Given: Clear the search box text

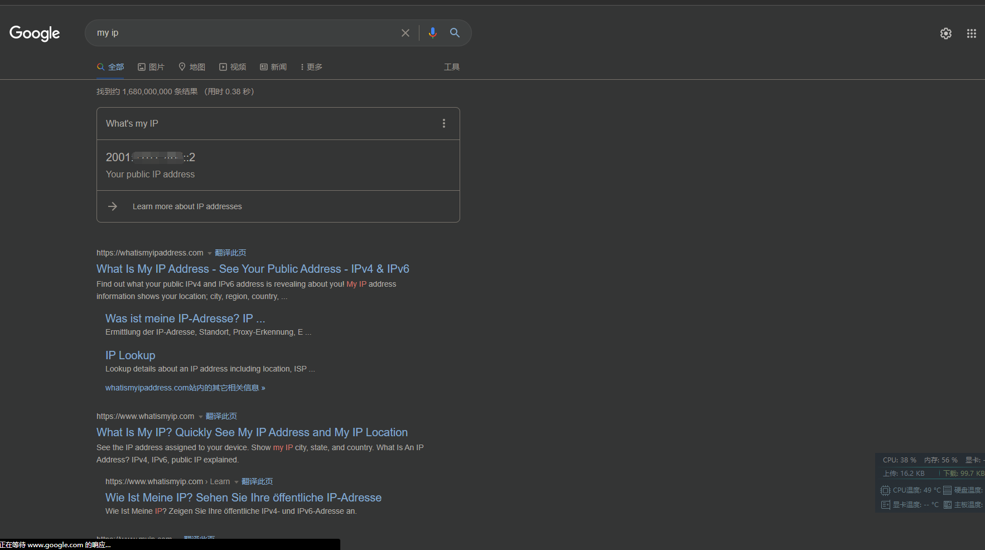Looking at the screenshot, I should tap(405, 33).
